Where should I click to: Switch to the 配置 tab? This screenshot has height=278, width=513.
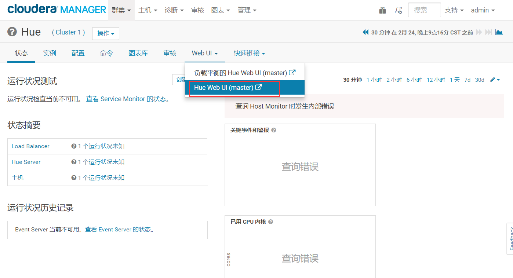tap(78, 53)
